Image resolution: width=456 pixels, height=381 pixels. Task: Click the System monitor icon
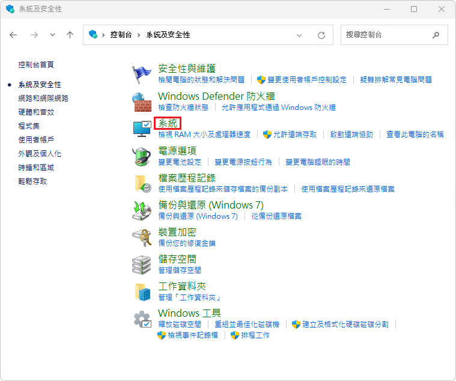(142, 129)
